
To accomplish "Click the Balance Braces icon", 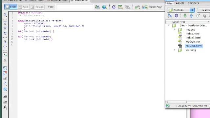I will [5, 47].
